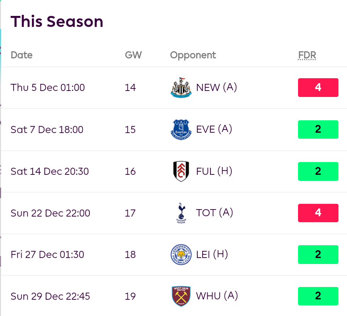
Task: Select the Fulham club badge
Action: (x=181, y=171)
